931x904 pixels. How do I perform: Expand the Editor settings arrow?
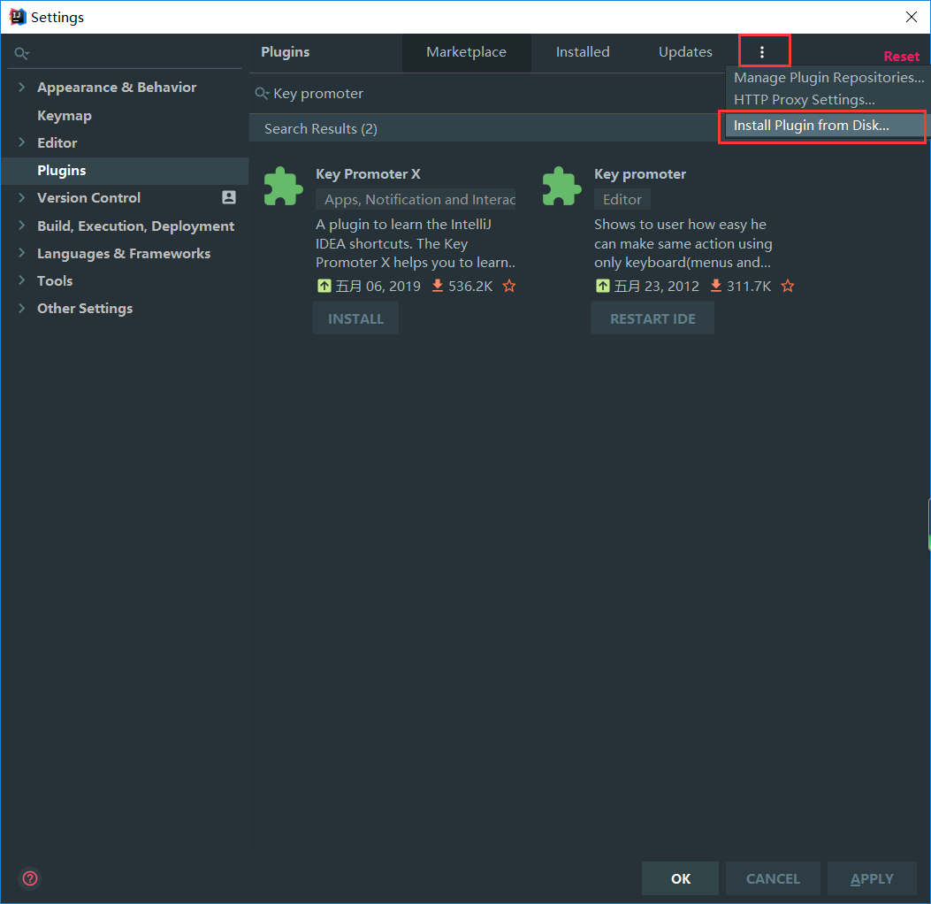point(22,142)
